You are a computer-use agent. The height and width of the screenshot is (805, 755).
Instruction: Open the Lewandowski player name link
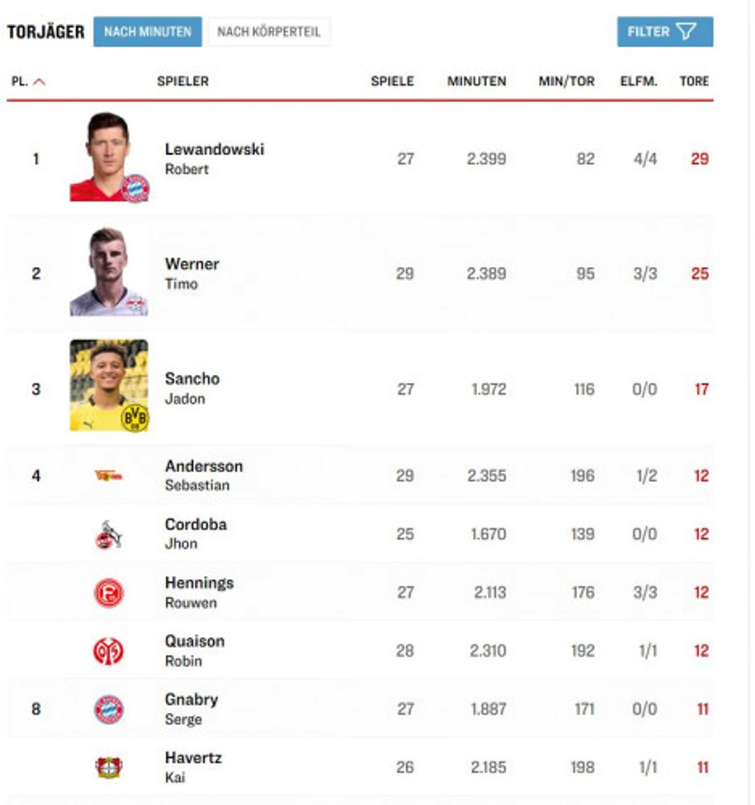coord(214,150)
